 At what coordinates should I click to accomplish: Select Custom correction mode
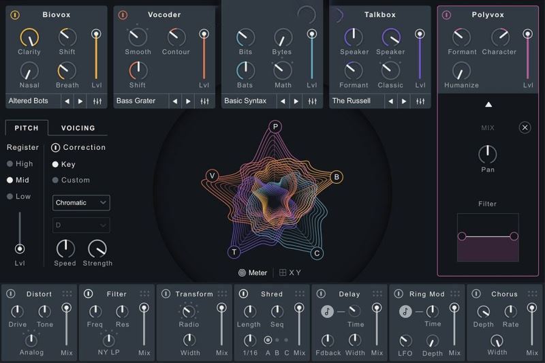pyautogui.click(x=71, y=180)
